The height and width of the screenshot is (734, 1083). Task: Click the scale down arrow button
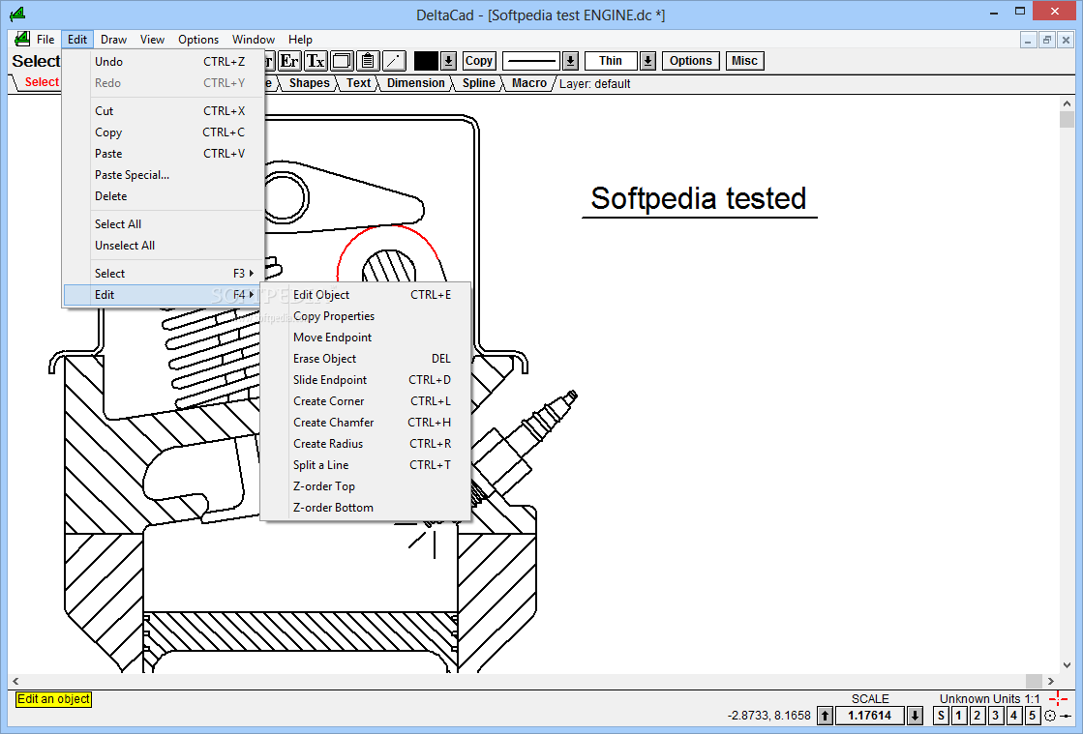pos(915,716)
